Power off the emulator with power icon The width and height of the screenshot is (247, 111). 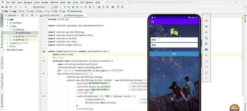206,21
